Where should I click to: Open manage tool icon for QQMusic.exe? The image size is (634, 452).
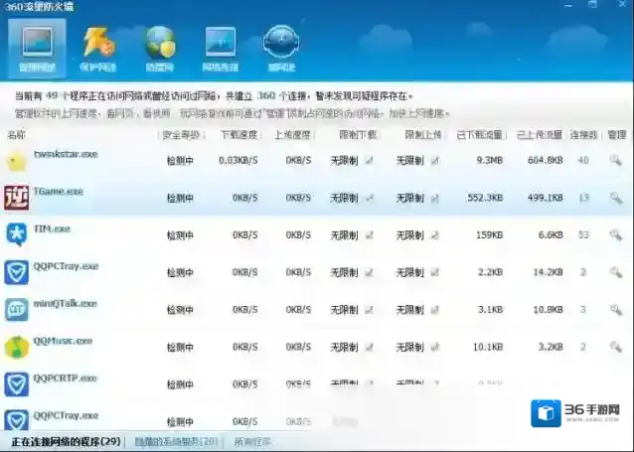(x=616, y=347)
